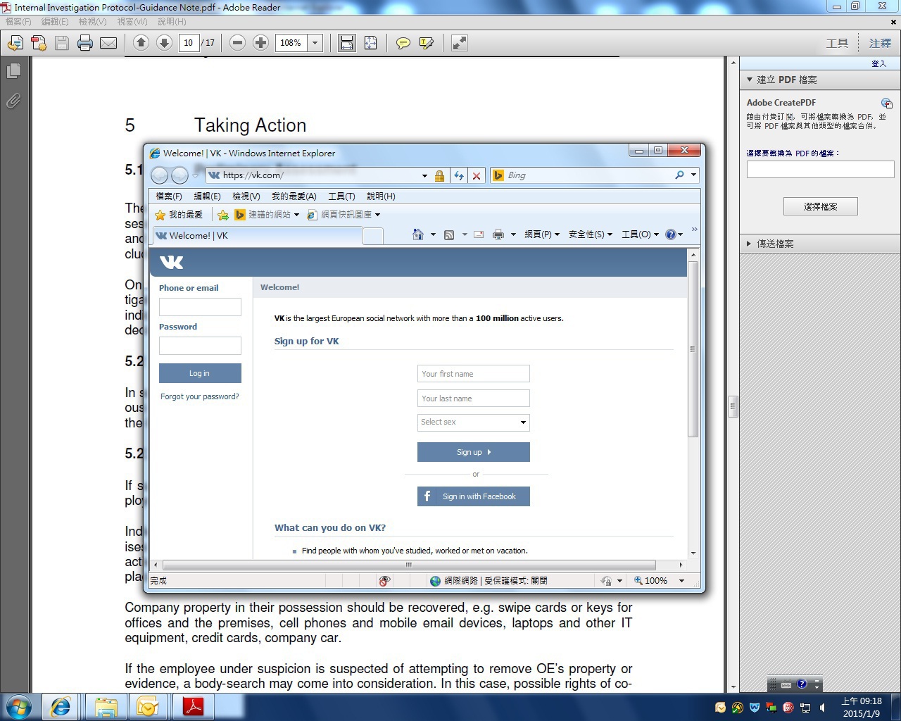Open the 工具 pane in Adobe Reader
Viewport: 901px width, 721px height.
click(837, 43)
